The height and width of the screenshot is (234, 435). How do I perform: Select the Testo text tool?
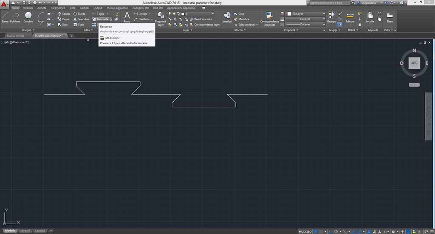tap(127, 17)
